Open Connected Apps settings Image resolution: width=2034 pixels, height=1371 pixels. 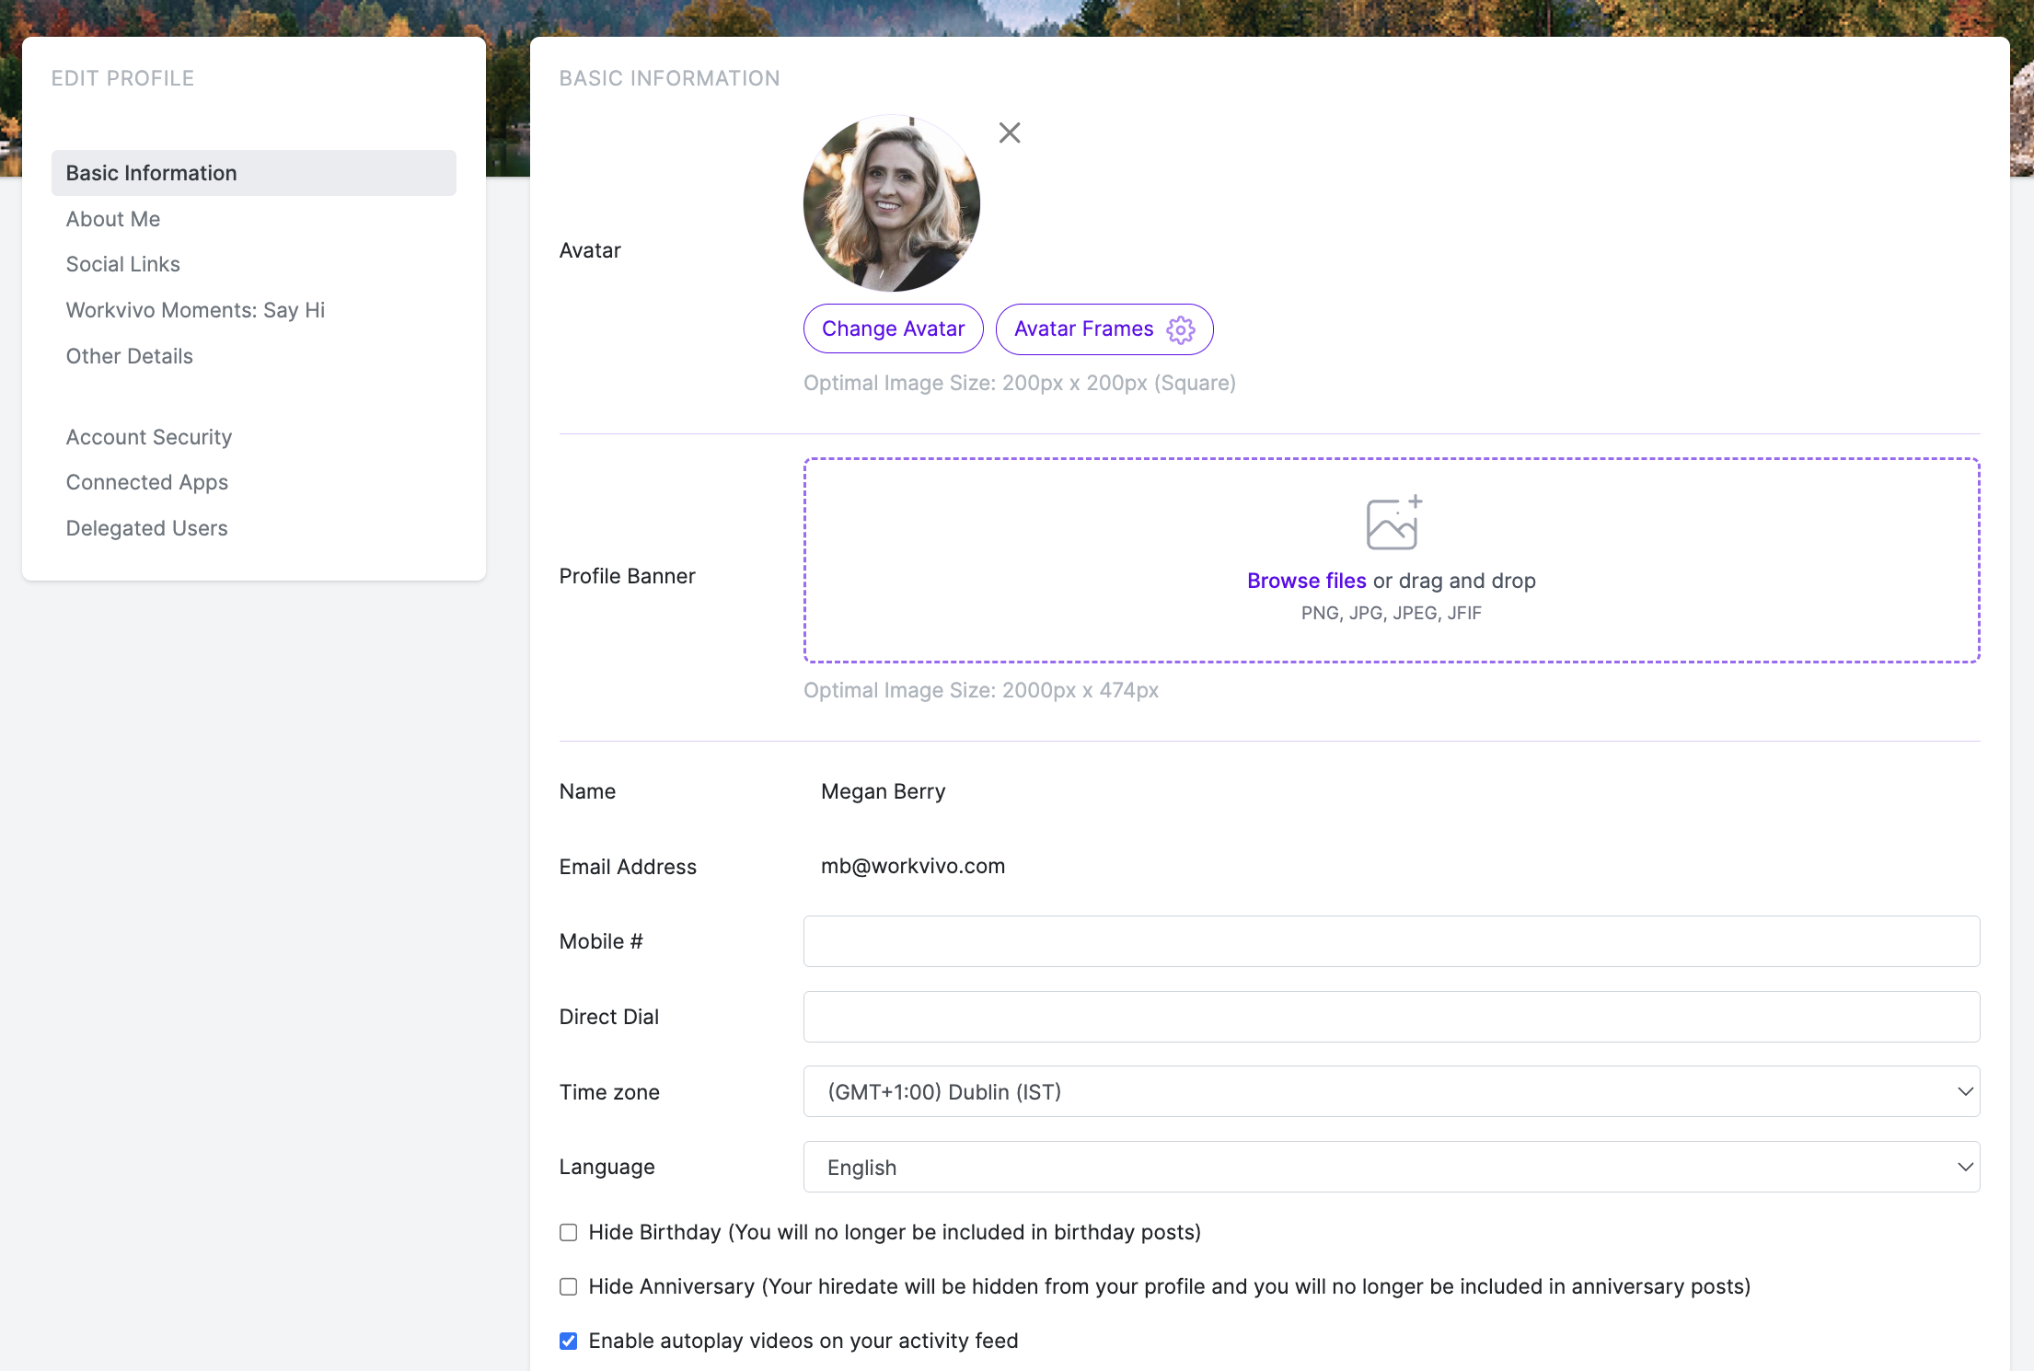[147, 482]
